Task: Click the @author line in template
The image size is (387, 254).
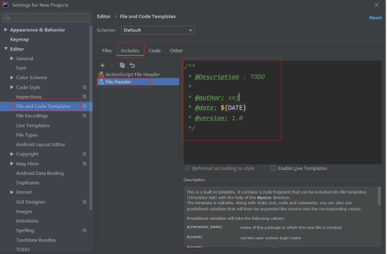Action: click(x=214, y=97)
